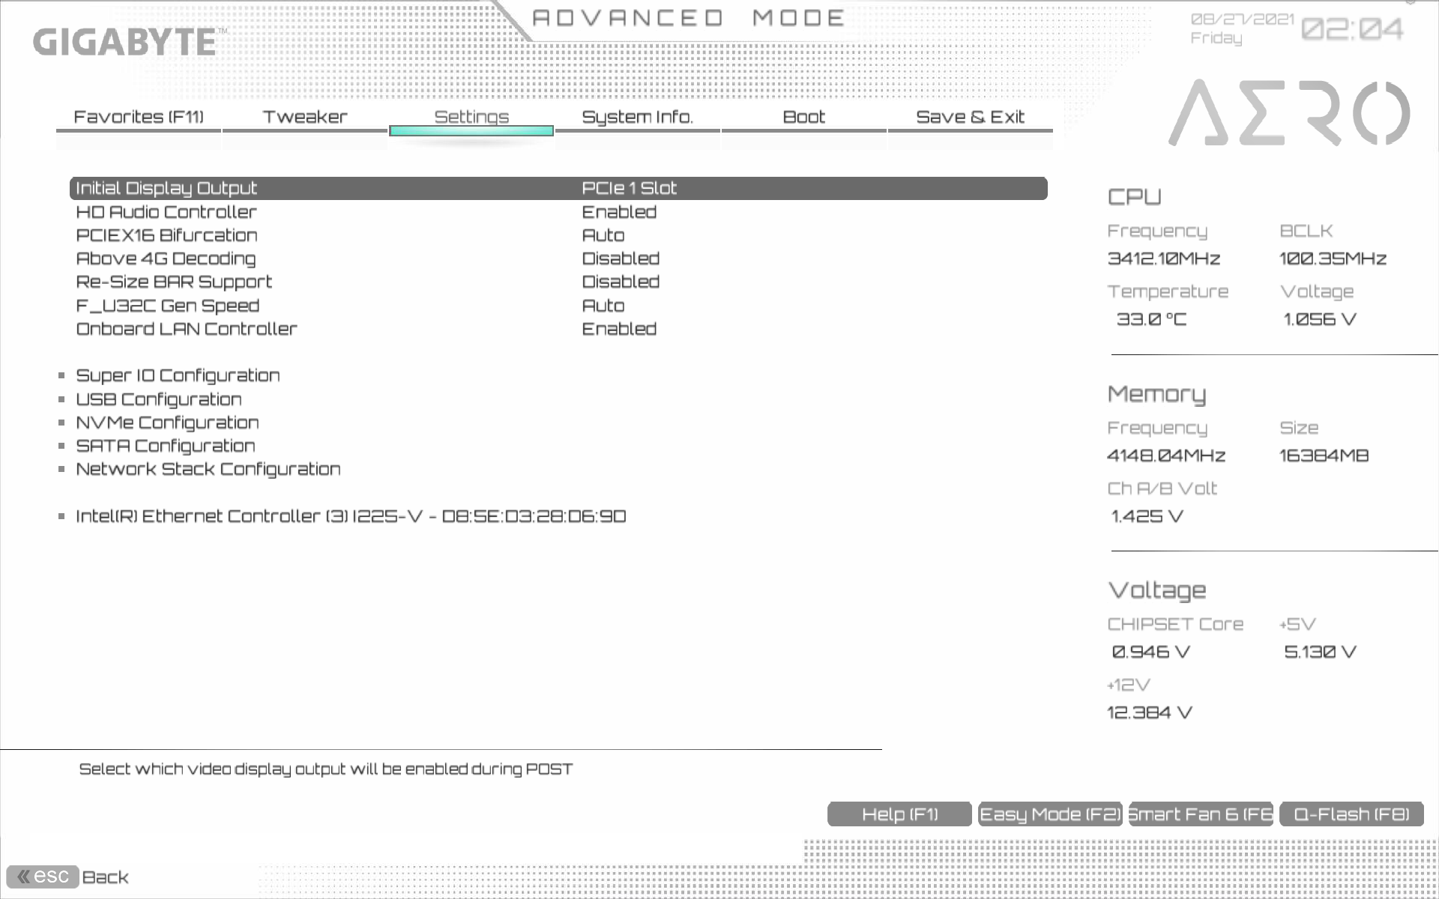Open the Save & Exit tab
Image resolution: width=1439 pixels, height=899 pixels.
[x=970, y=117]
